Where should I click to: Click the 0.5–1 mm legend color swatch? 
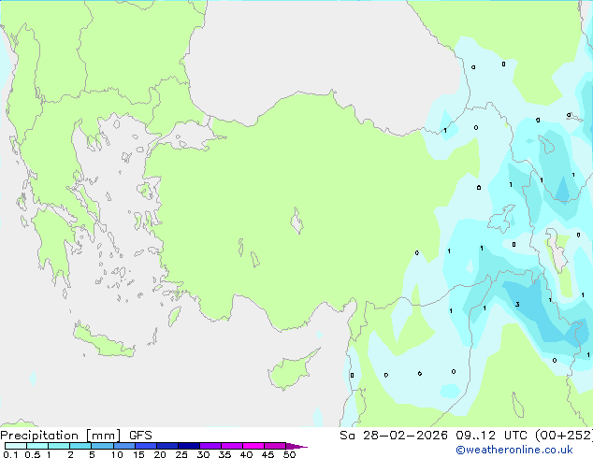click(37, 446)
